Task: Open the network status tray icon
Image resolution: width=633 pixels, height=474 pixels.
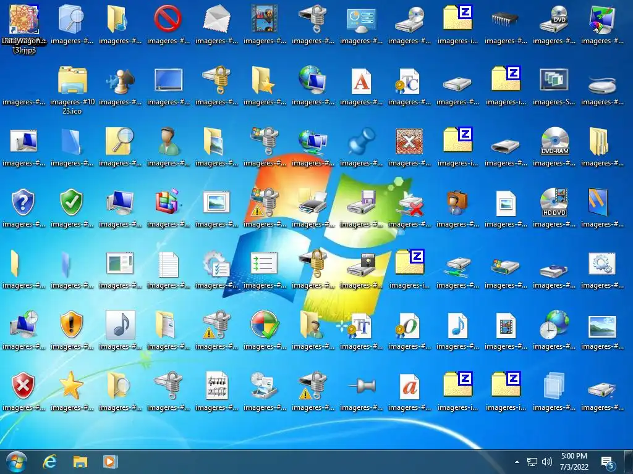Action: (532, 462)
